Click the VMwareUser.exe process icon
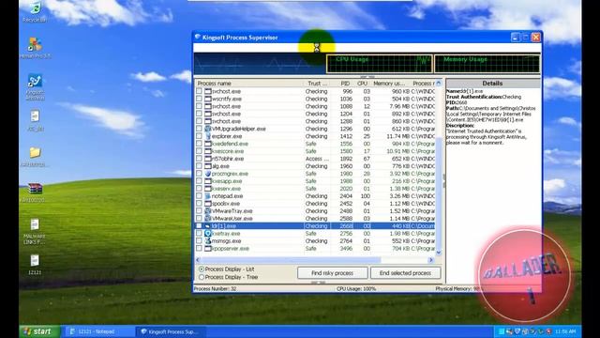 pos(208,219)
